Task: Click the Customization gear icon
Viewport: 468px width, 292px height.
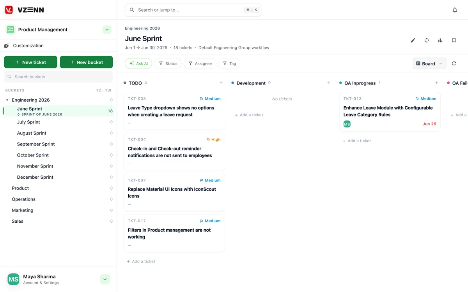Action: [7, 46]
